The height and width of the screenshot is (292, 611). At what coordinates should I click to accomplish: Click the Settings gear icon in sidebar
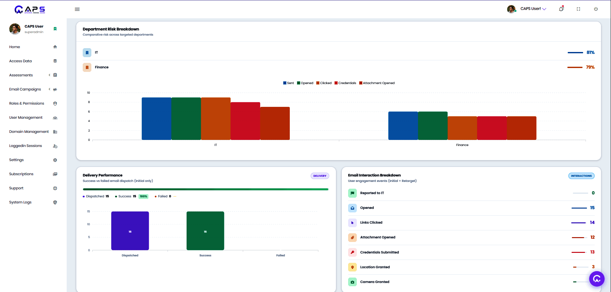(55, 160)
